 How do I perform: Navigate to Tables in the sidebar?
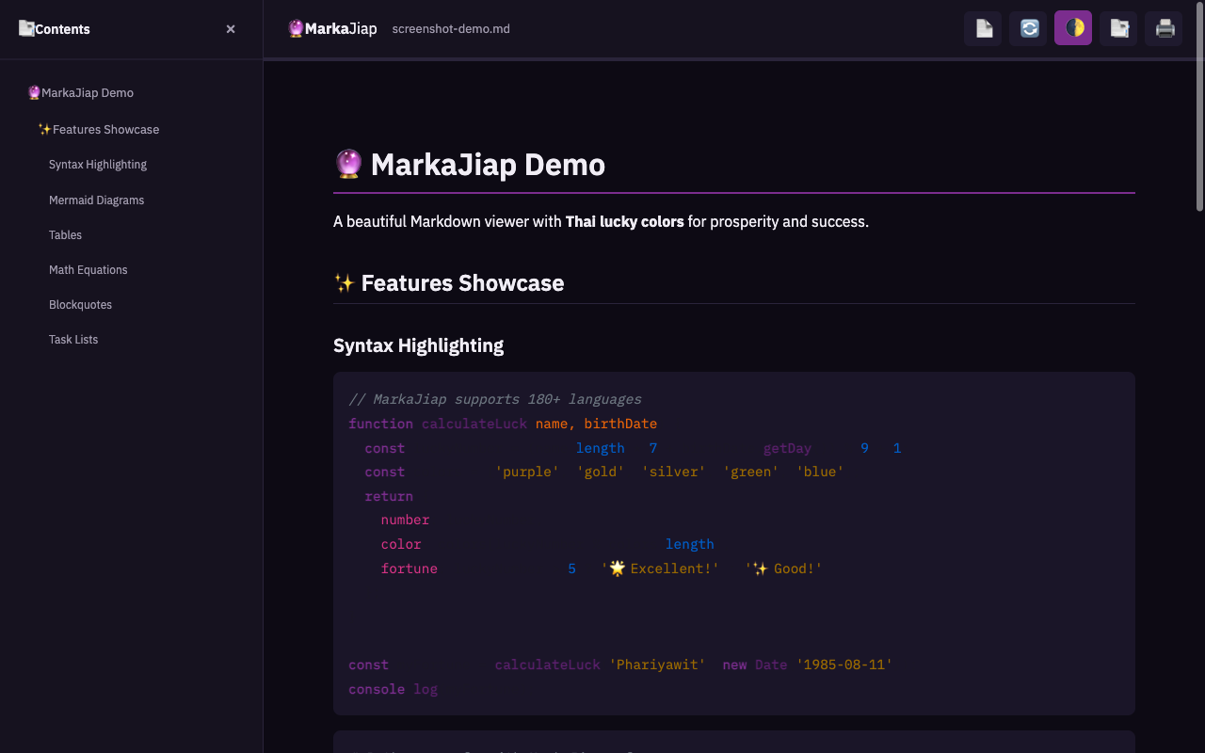pos(65,234)
